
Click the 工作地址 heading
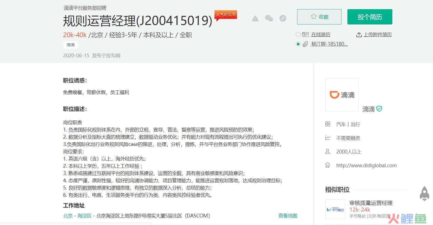point(74,205)
